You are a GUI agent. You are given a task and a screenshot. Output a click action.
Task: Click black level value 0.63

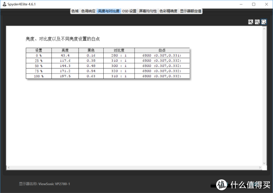91,76
